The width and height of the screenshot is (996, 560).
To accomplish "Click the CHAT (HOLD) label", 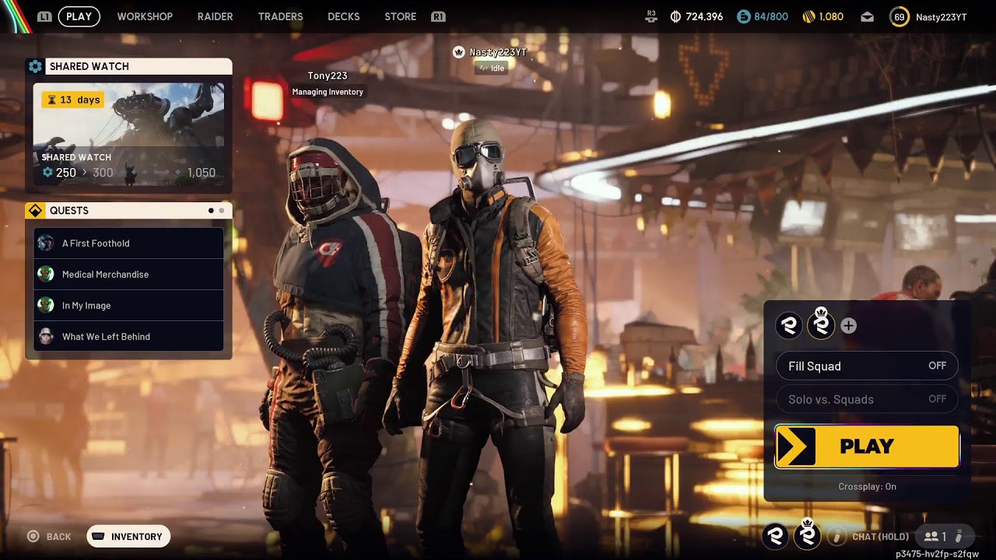I will [880, 537].
